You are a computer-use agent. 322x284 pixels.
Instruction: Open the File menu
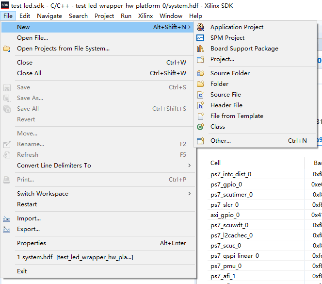[8, 16]
